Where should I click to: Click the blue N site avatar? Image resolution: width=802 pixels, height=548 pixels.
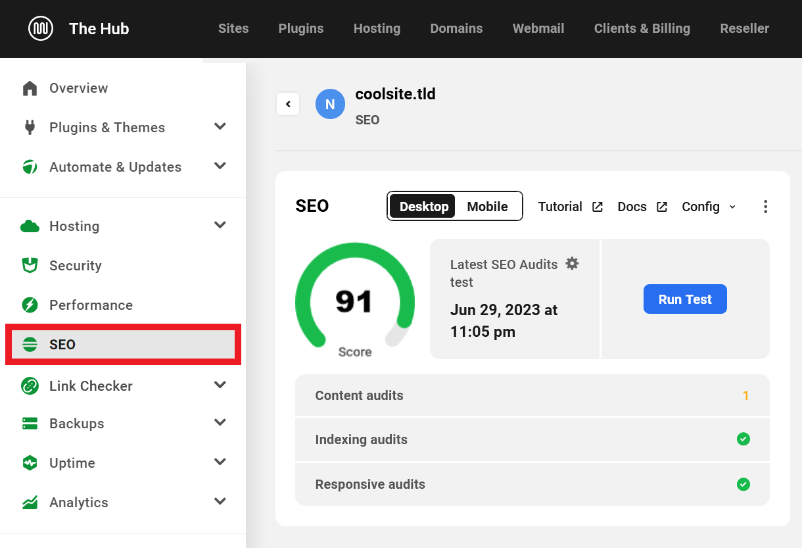[330, 104]
